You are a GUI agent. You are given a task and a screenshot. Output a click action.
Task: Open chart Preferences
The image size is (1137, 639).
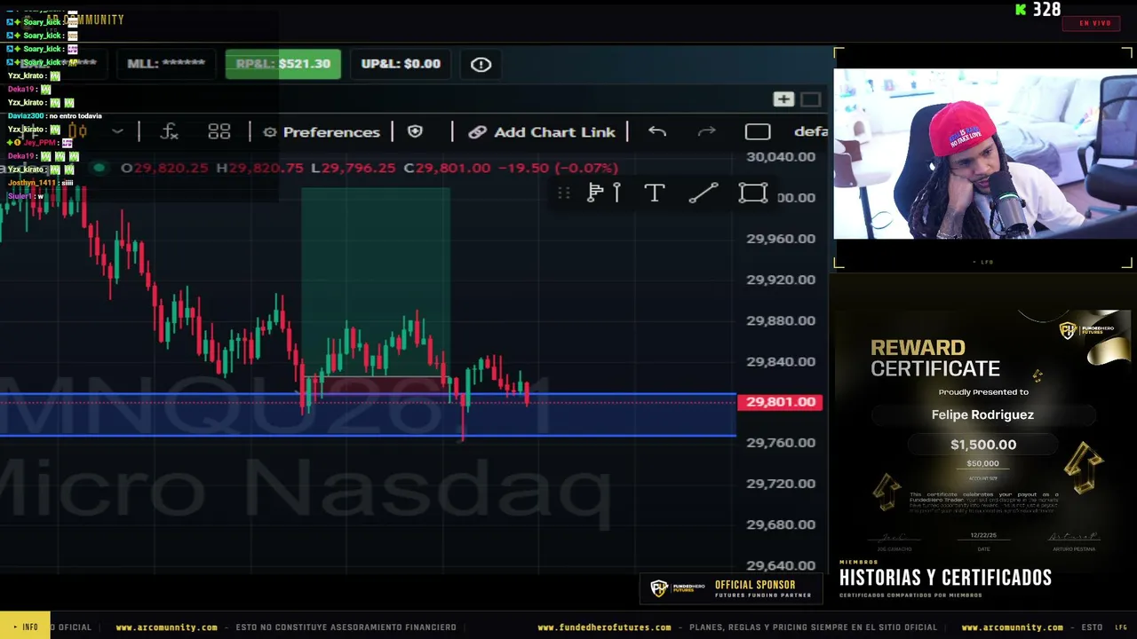click(322, 132)
